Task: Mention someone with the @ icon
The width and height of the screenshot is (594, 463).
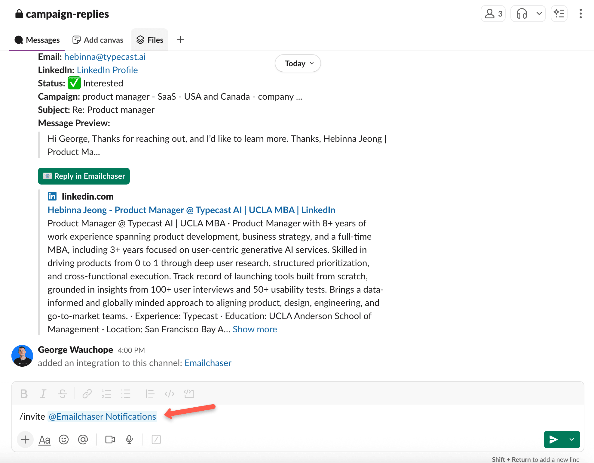Action: pos(83,440)
